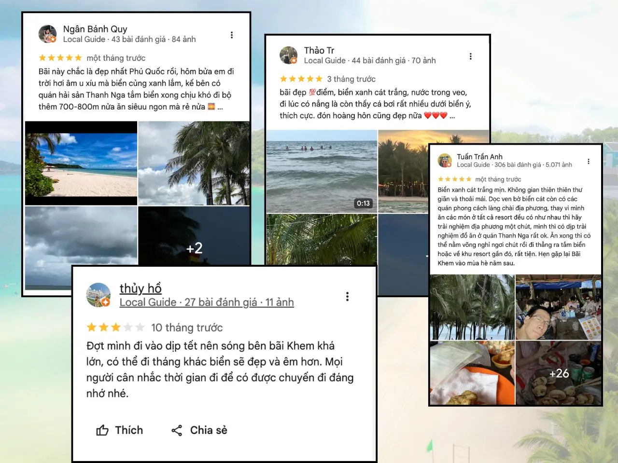This screenshot has height=463, width=618.
Task: Open three-dot menu on thủy hồ review
Action: pos(347,297)
